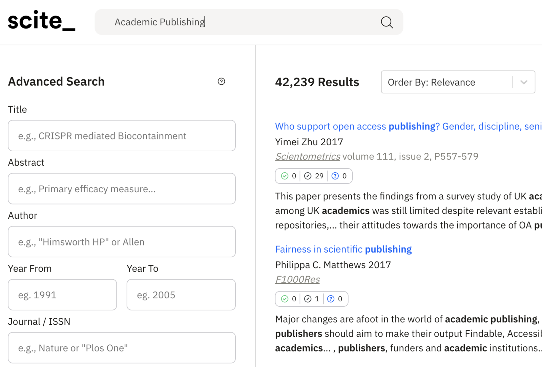The image size is (542, 367).
Task: Open the Order By: Relevance dropdown
Action: tap(446, 82)
